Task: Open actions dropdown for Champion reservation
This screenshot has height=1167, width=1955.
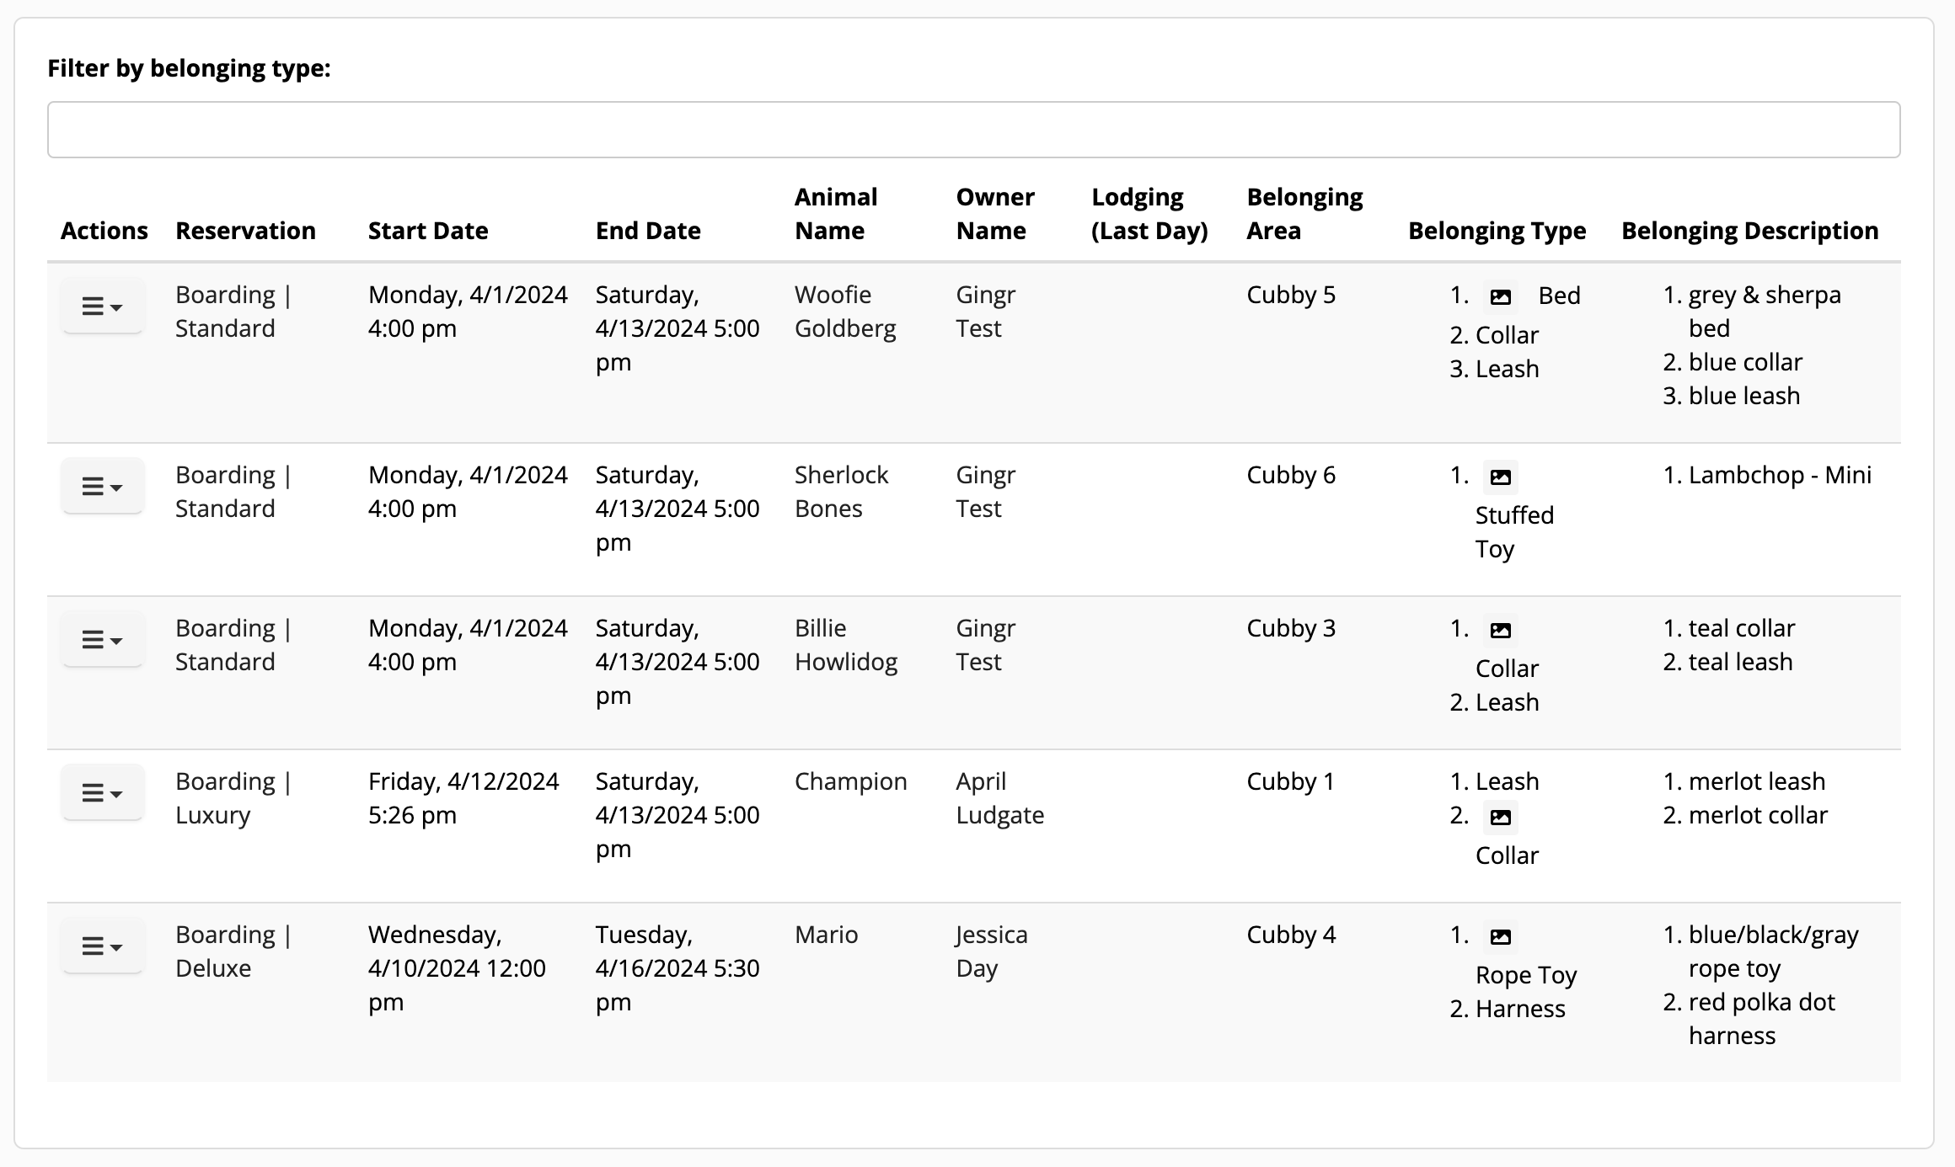Action: (103, 793)
